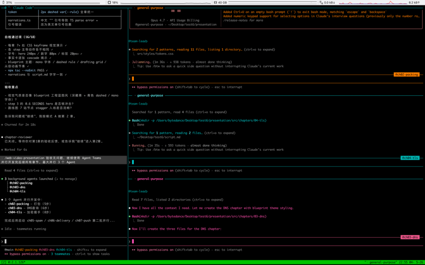Select the teal @ch04-tls pane label
The height and width of the screenshot is (265, 425).
[410, 158]
